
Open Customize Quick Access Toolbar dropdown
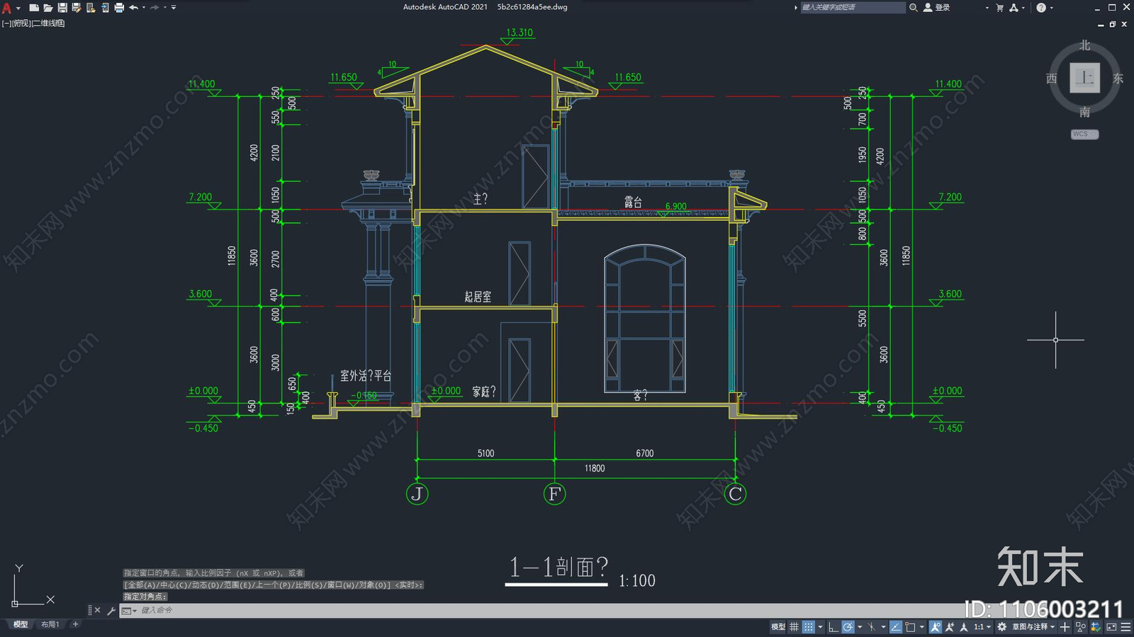[174, 8]
